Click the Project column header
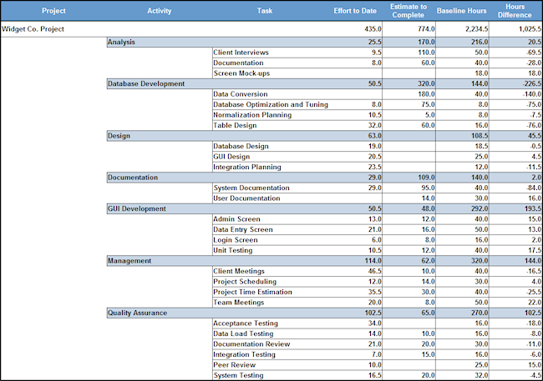This screenshot has height=381, width=543. 53,11
